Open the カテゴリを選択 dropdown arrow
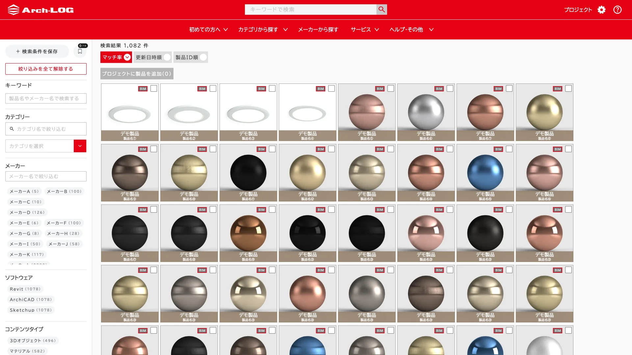The height and width of the screenshot is (355, 632). click(80, 146)
